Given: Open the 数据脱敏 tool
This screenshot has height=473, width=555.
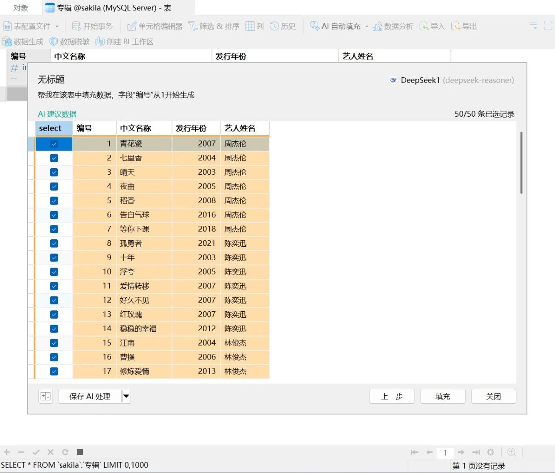Looking at the screenshot, I should pyautogui.click(x=69, y=42).
